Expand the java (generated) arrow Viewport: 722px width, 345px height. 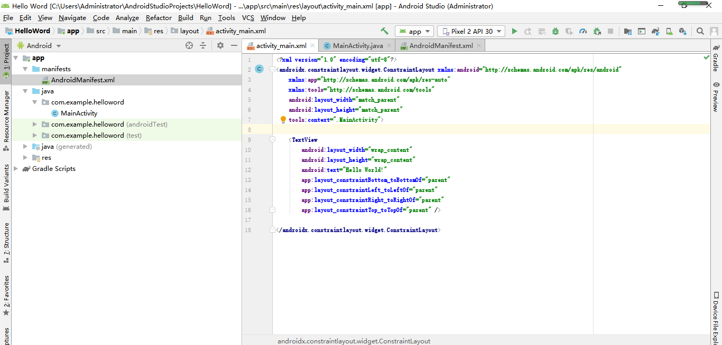point(25,147)
